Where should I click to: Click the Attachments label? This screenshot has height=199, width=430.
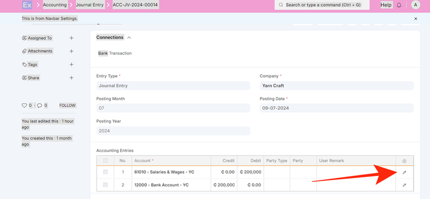pos(40,51)
